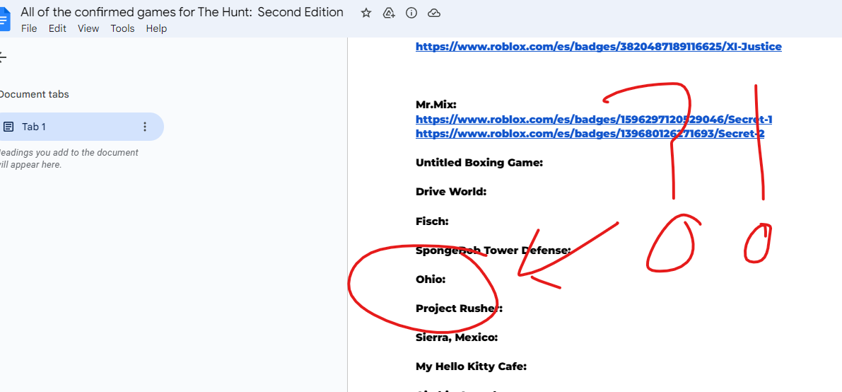Click the headings hint text in sidebar
This screenshot has width=842, height=392.
click(68, 158)
